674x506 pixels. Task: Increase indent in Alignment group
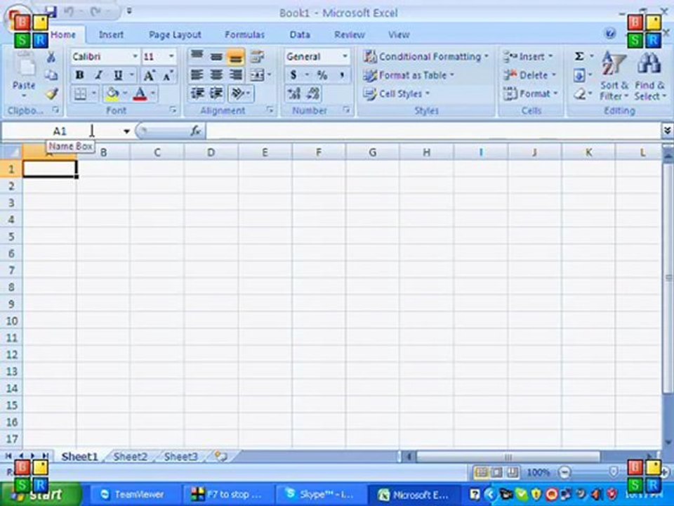(216, 93)
